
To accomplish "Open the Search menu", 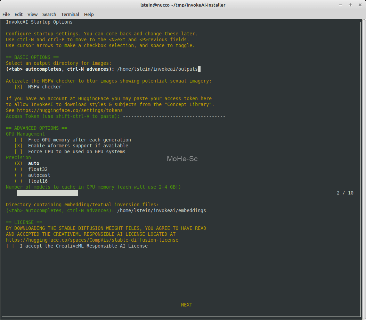I will (49, 14).
